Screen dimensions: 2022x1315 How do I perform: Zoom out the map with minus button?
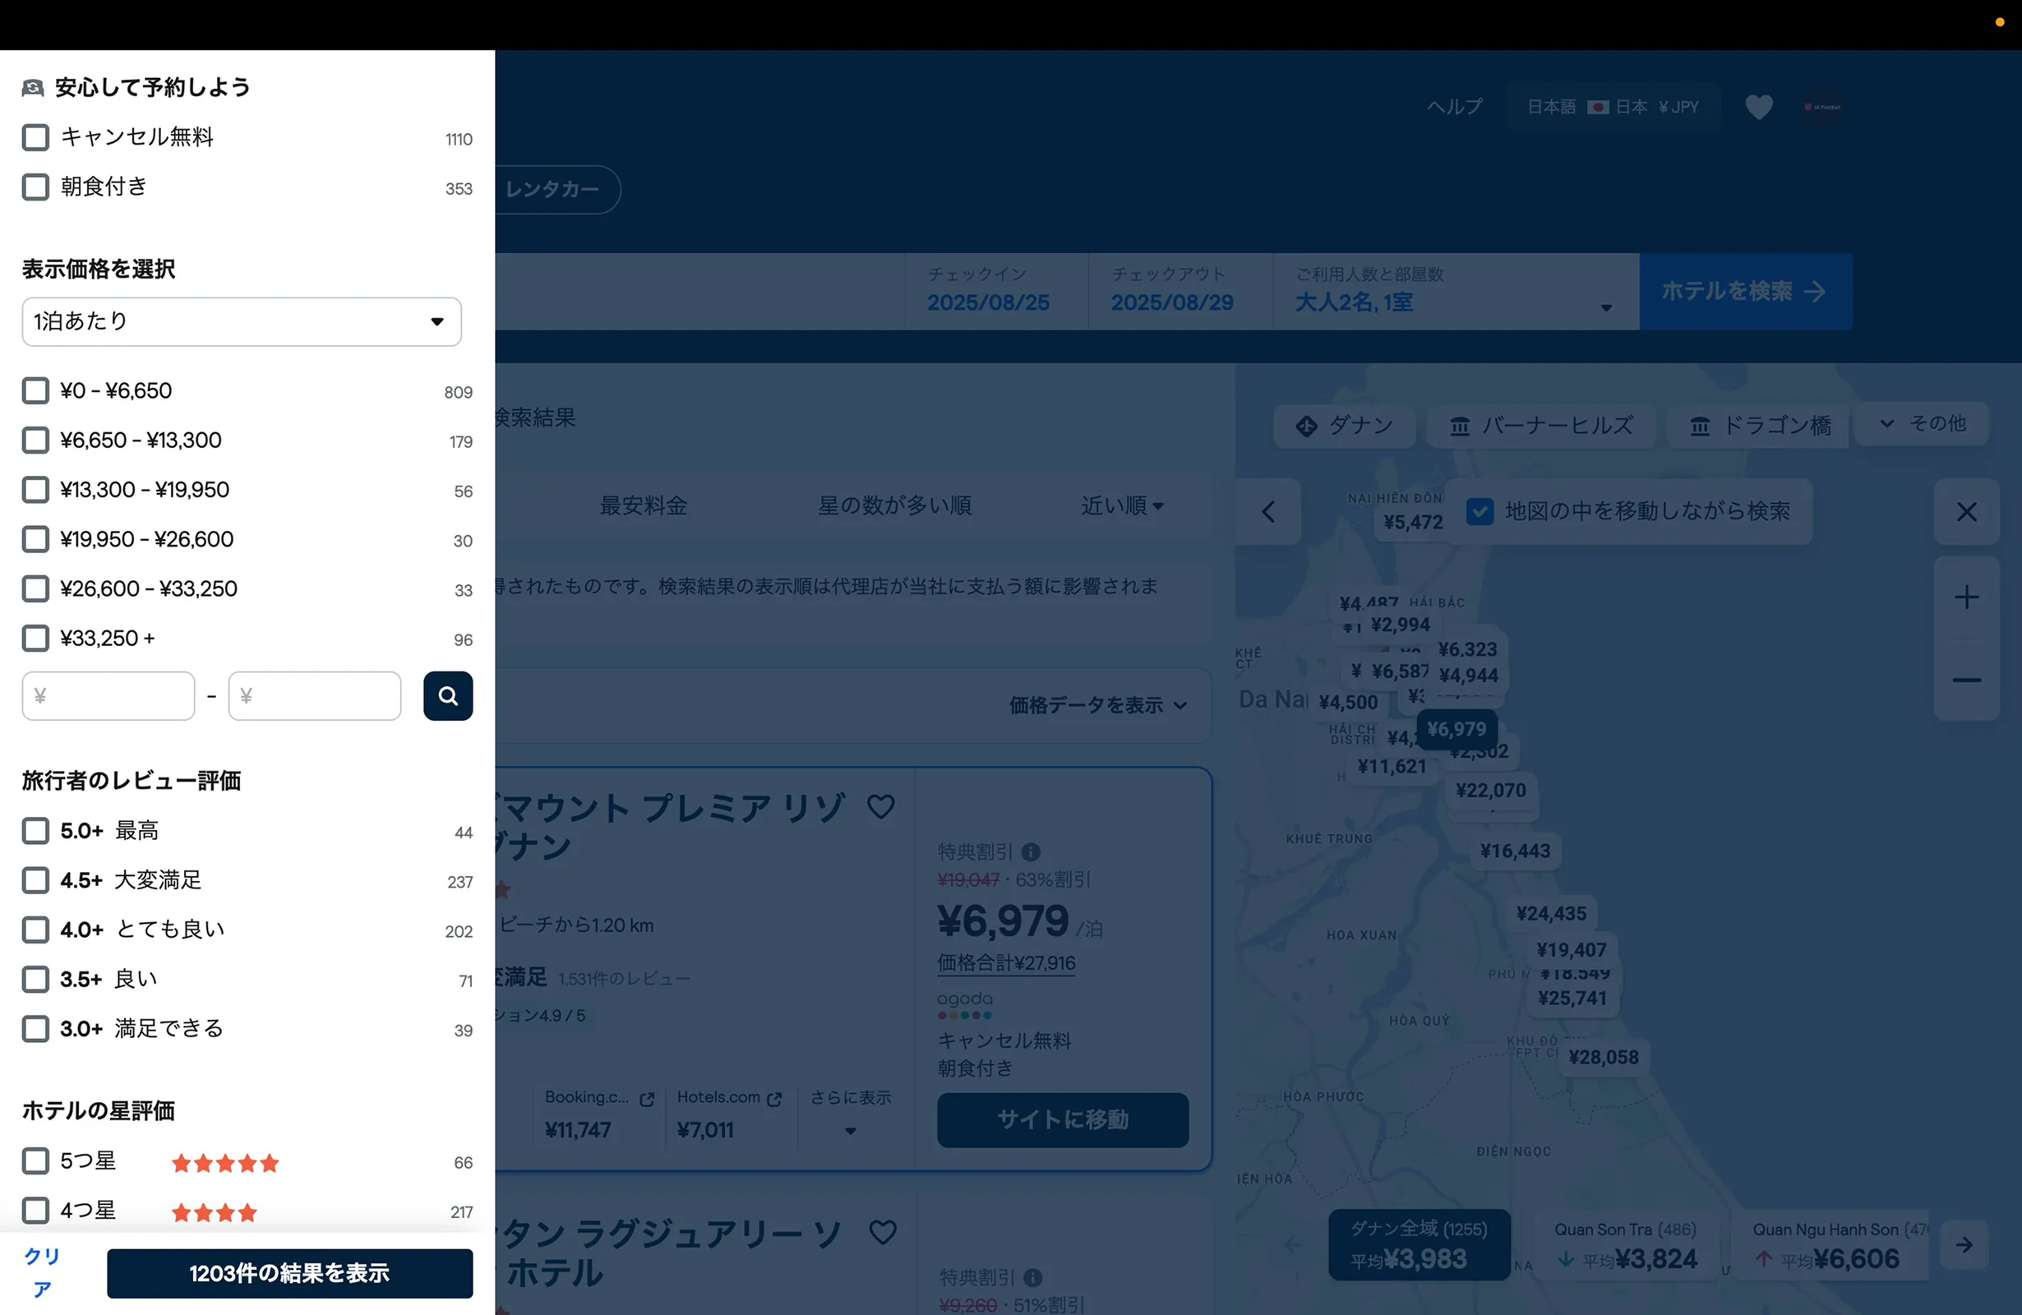point(1967,680)
